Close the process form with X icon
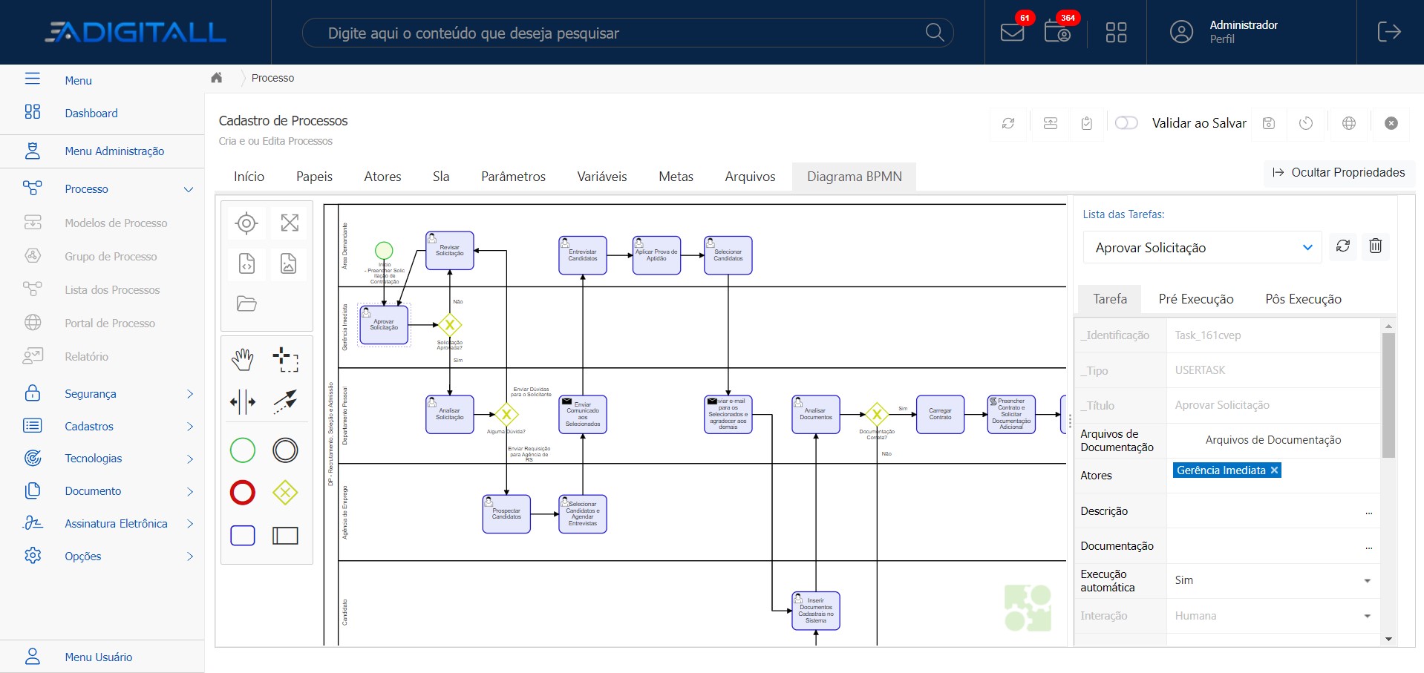This screenshot has height=673, width=1424. click(1391, 123)
